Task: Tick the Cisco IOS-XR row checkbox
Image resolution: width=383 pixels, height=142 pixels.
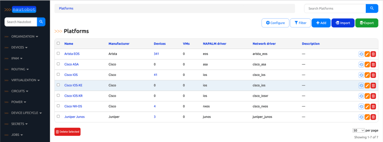Action: [58, 95]
